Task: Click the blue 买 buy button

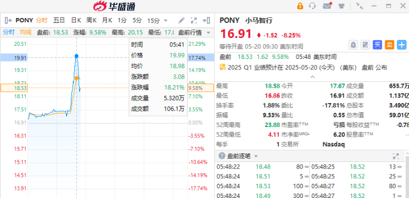Action: click(x=377, y=45)
